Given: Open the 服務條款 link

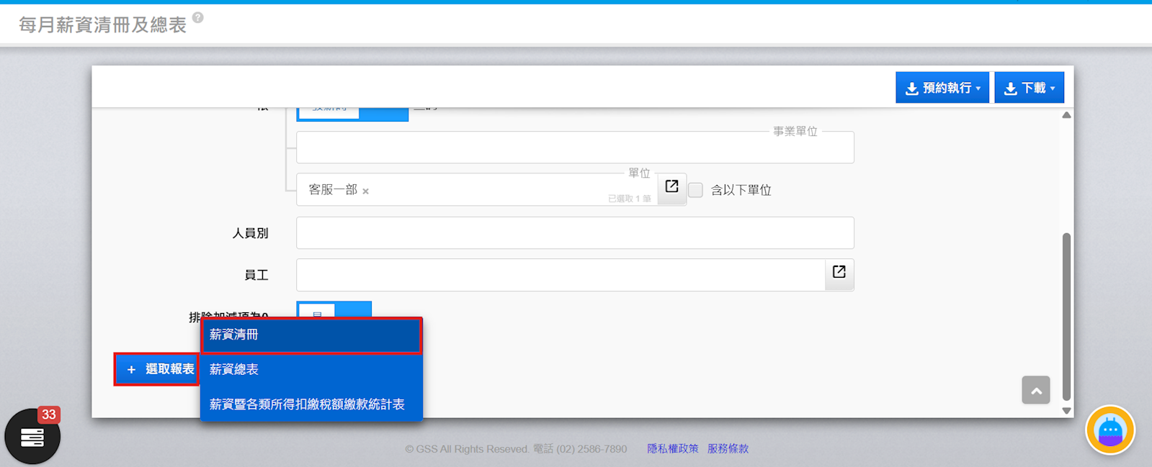Looking at the screenshot, I should pyautogui.click(x=728, y=449).
